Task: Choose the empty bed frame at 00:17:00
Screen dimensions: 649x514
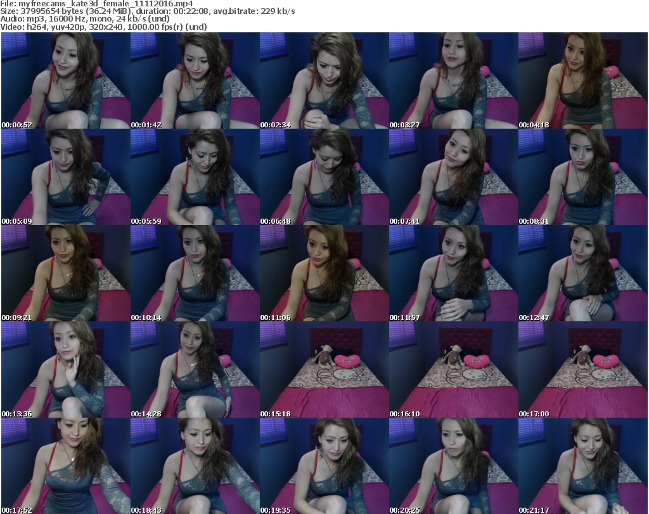Action: point(583,370)
